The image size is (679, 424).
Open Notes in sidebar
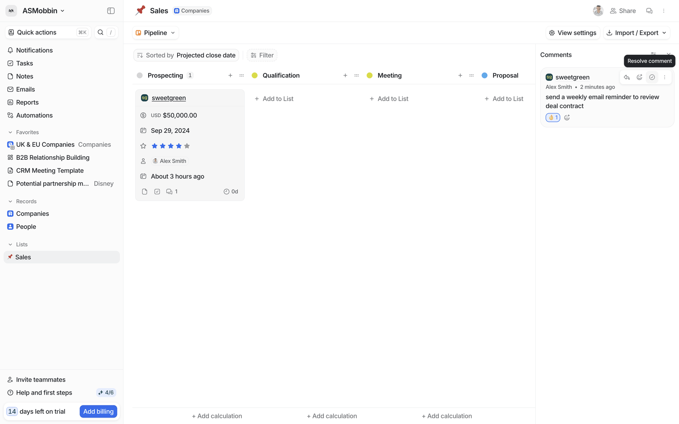pyautogui.click(x=62, y=76)
